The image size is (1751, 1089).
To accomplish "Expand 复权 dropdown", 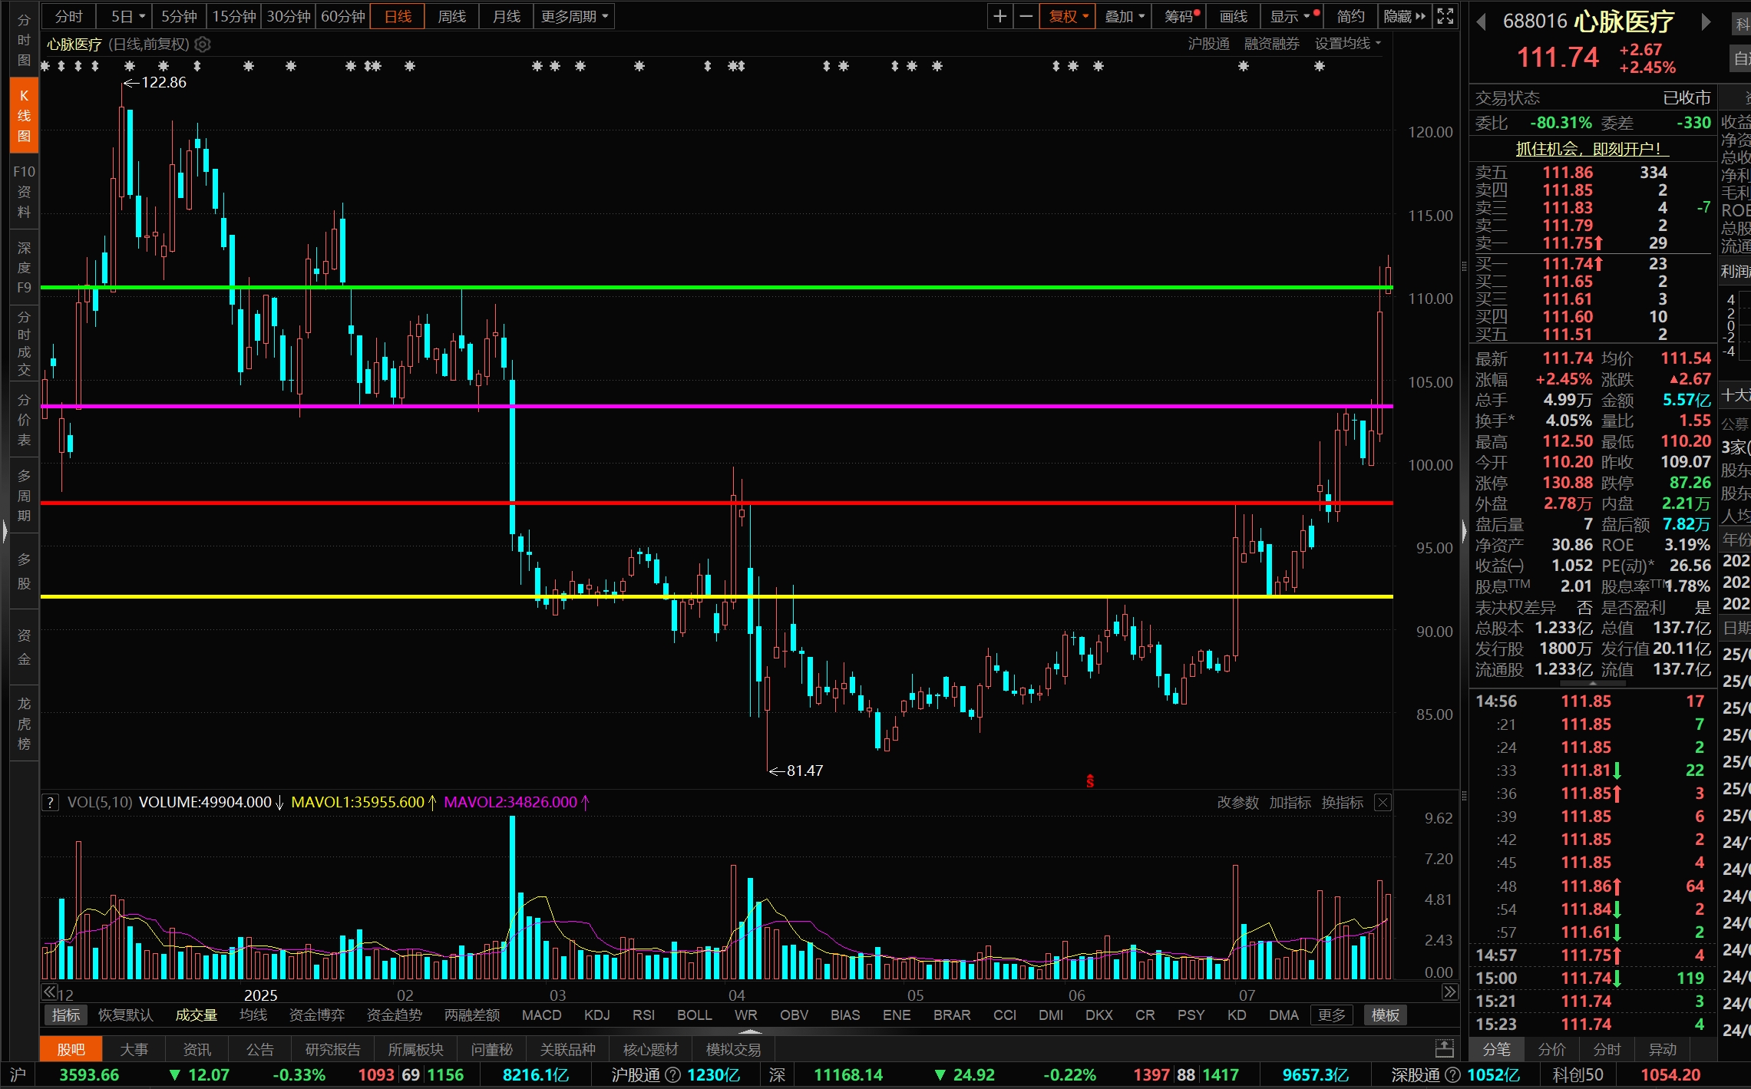I will (x=1068, y=16).
